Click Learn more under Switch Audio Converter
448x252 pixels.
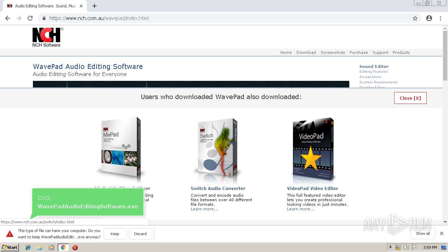click(x=204, y=209)
